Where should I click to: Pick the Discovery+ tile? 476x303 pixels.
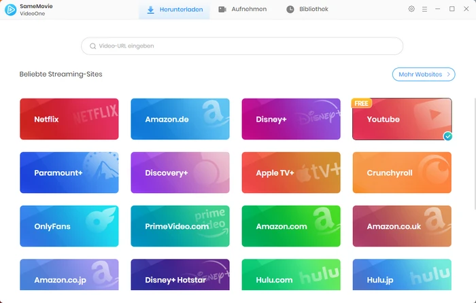tap(180, 173)
